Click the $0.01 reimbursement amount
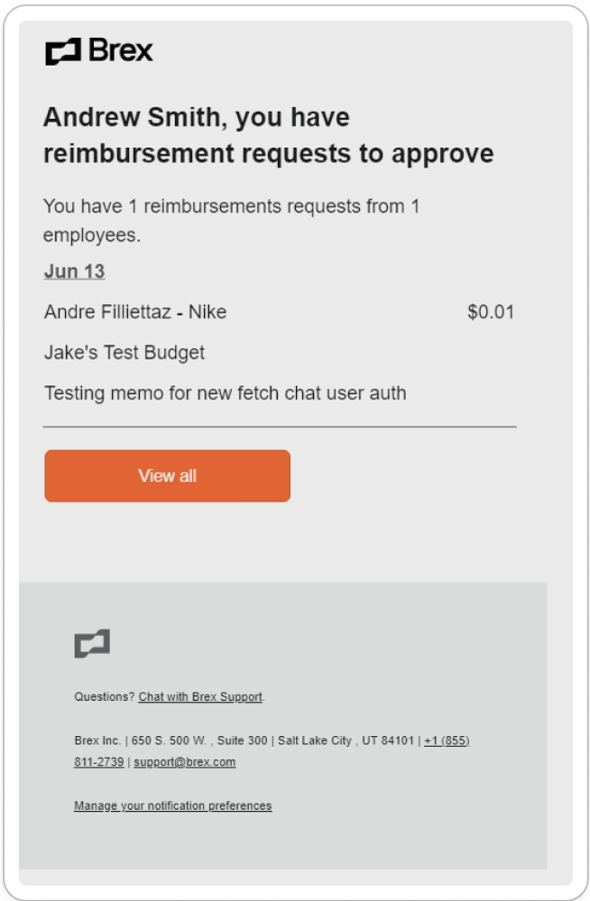This screenshot has width=590, height=901. point(491,312)
